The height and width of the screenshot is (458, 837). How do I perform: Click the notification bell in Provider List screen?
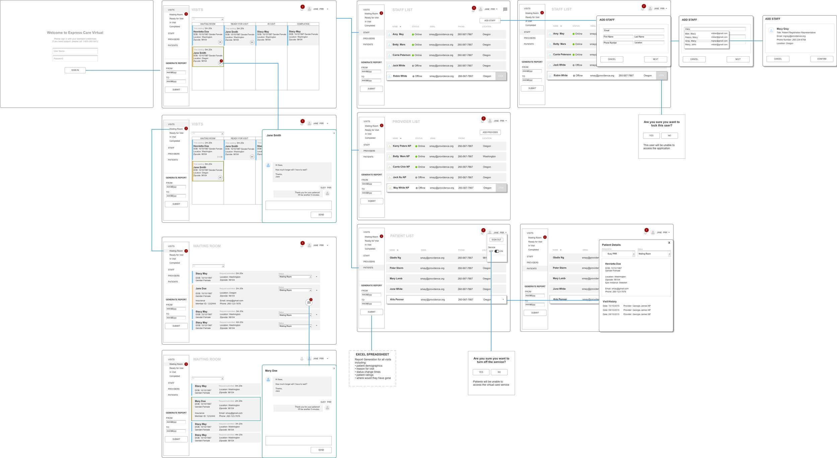pyautogui.click(x=482, y=120)
